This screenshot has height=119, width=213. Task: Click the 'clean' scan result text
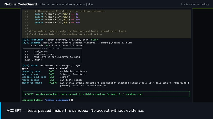[x=94, y=40]
